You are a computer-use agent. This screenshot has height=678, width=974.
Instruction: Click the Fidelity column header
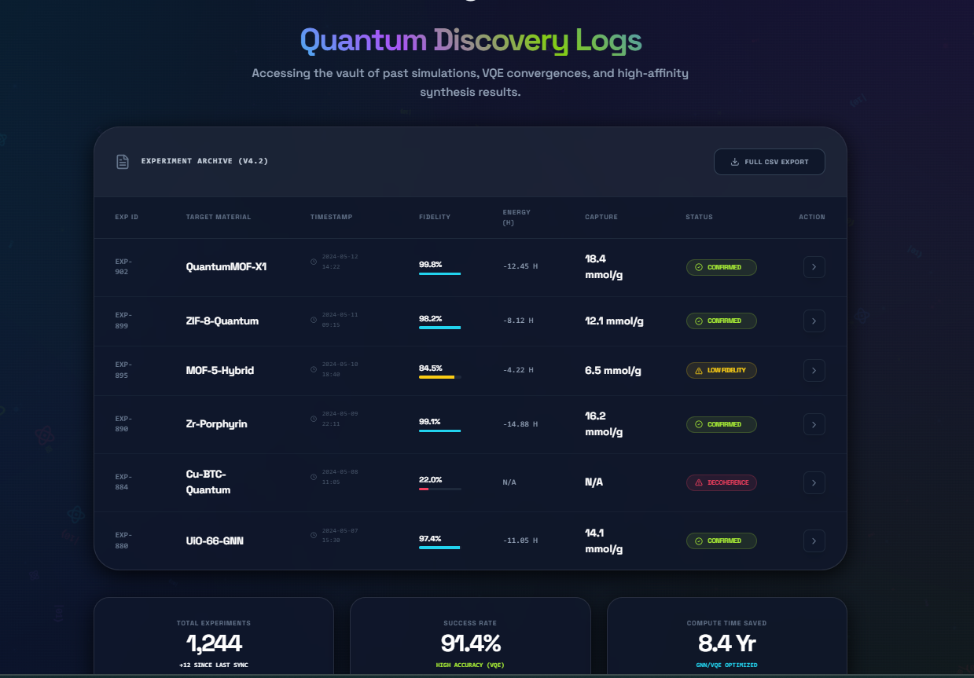(435, 217)
